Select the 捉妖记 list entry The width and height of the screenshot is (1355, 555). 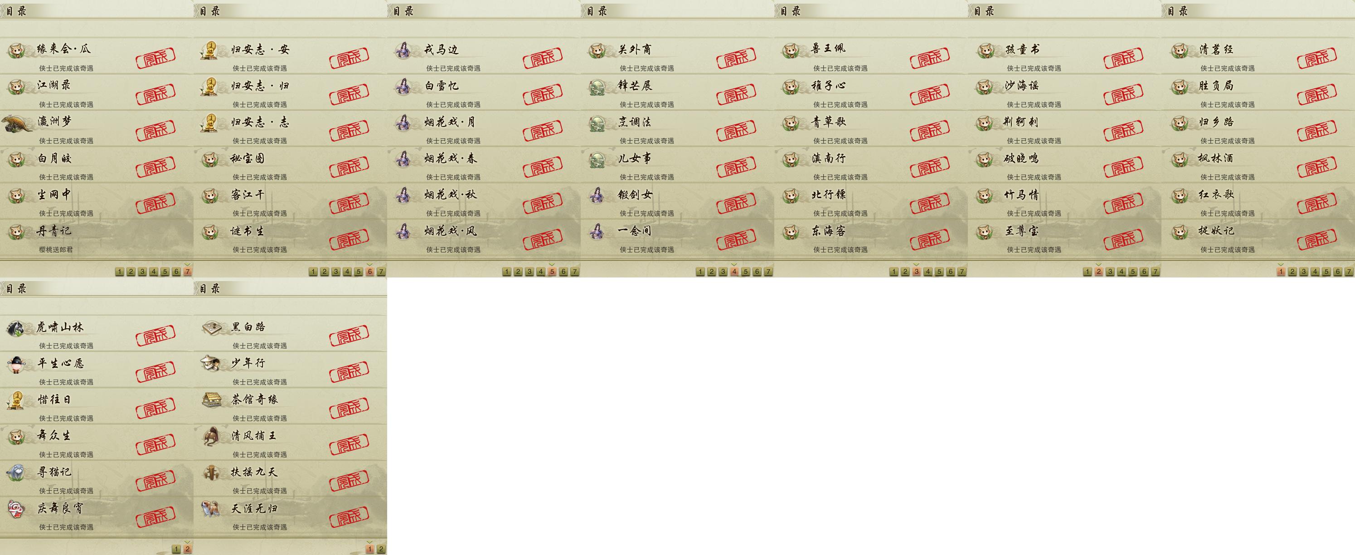coord(1258,238)
